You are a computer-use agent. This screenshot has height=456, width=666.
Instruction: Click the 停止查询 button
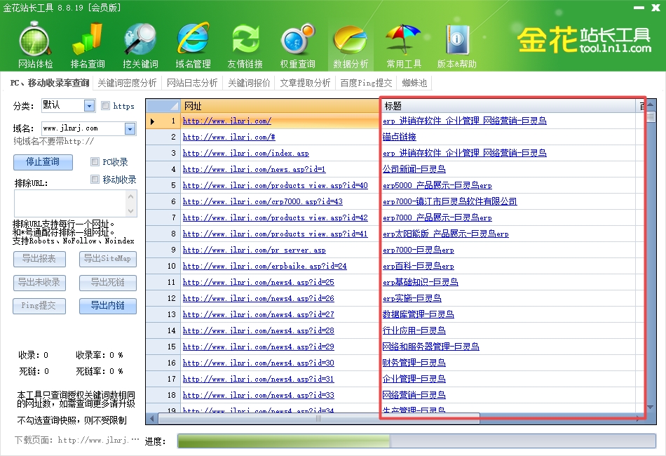43,162
